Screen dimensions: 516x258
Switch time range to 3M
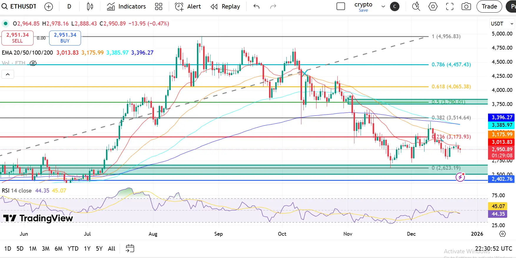[x=46, y=249]
